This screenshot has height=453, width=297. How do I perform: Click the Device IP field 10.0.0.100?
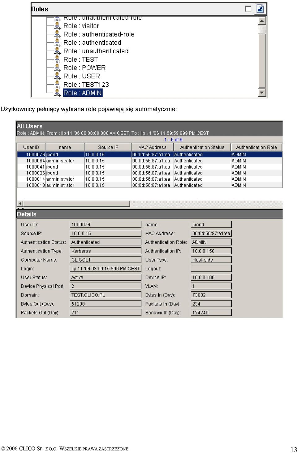tap(211, 277)
